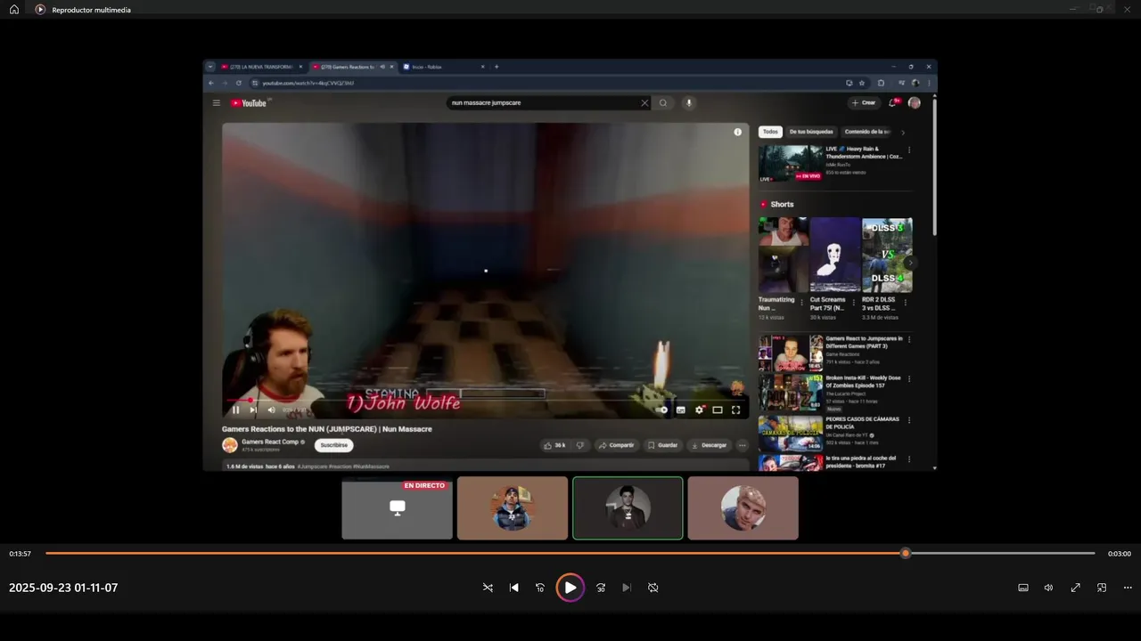Viewport: 1141px width, 641px height.
Task: Click the browser reload button
Action: (238, 83)
